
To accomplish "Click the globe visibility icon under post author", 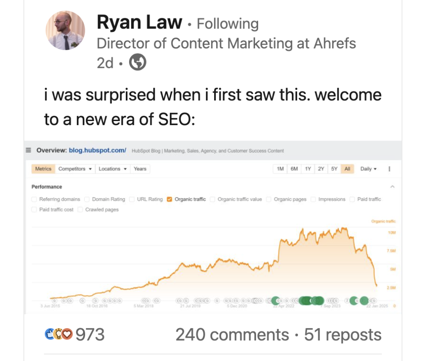I will pyautogui.click(x=138, y=63).
